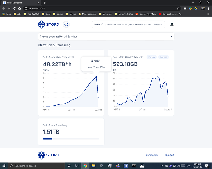Toggle the Ingress bandwidth filter
212x169 pixels.
[x=163, y=57]
